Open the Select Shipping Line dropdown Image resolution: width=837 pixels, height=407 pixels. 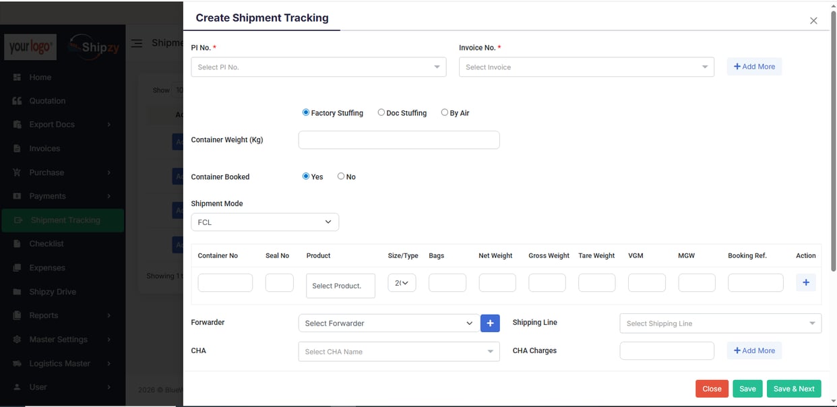pyautogui.click(x=720, y=323)
